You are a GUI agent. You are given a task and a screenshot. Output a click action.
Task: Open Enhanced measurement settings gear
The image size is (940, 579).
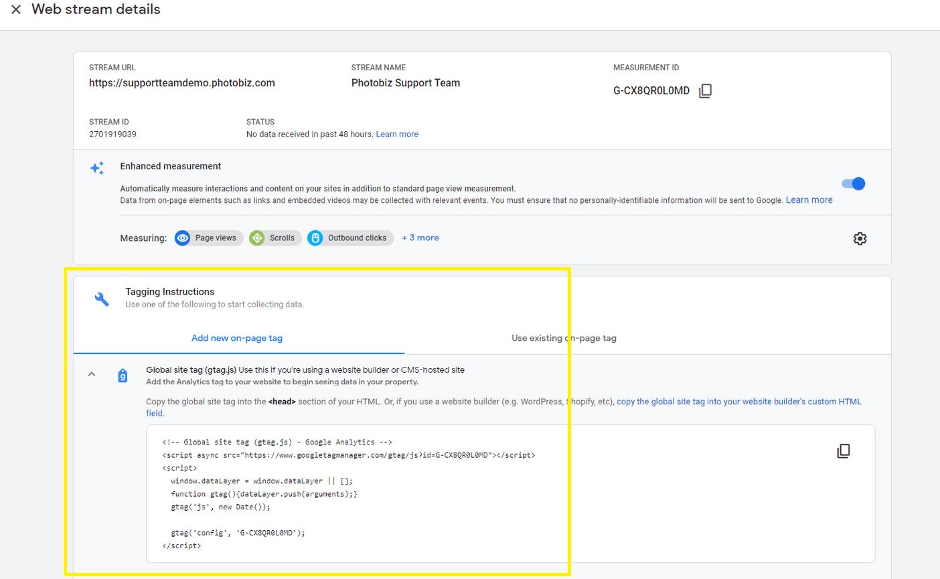click(x=860, y=238)
